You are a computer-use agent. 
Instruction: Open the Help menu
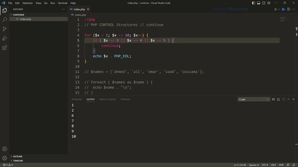click(73, 3)
